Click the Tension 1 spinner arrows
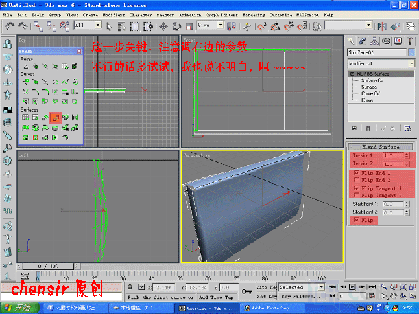The image size is (419, 314). (x=407, y=155)
